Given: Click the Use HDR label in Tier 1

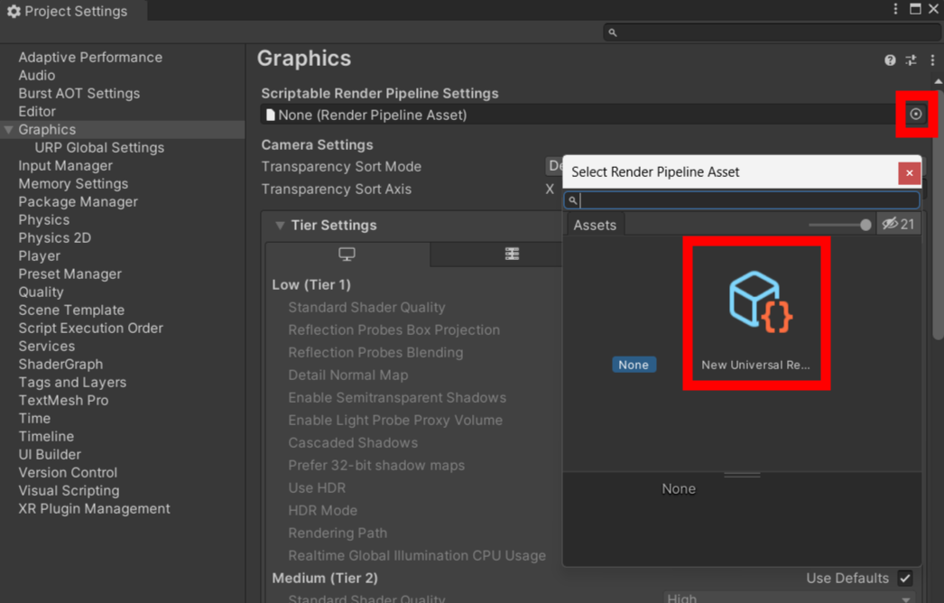Looking at the screenshot, I should (317, 488).
